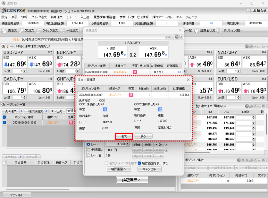Open the チャート menu
Viewport: 268px width, 198px height.
pos(71,17)
